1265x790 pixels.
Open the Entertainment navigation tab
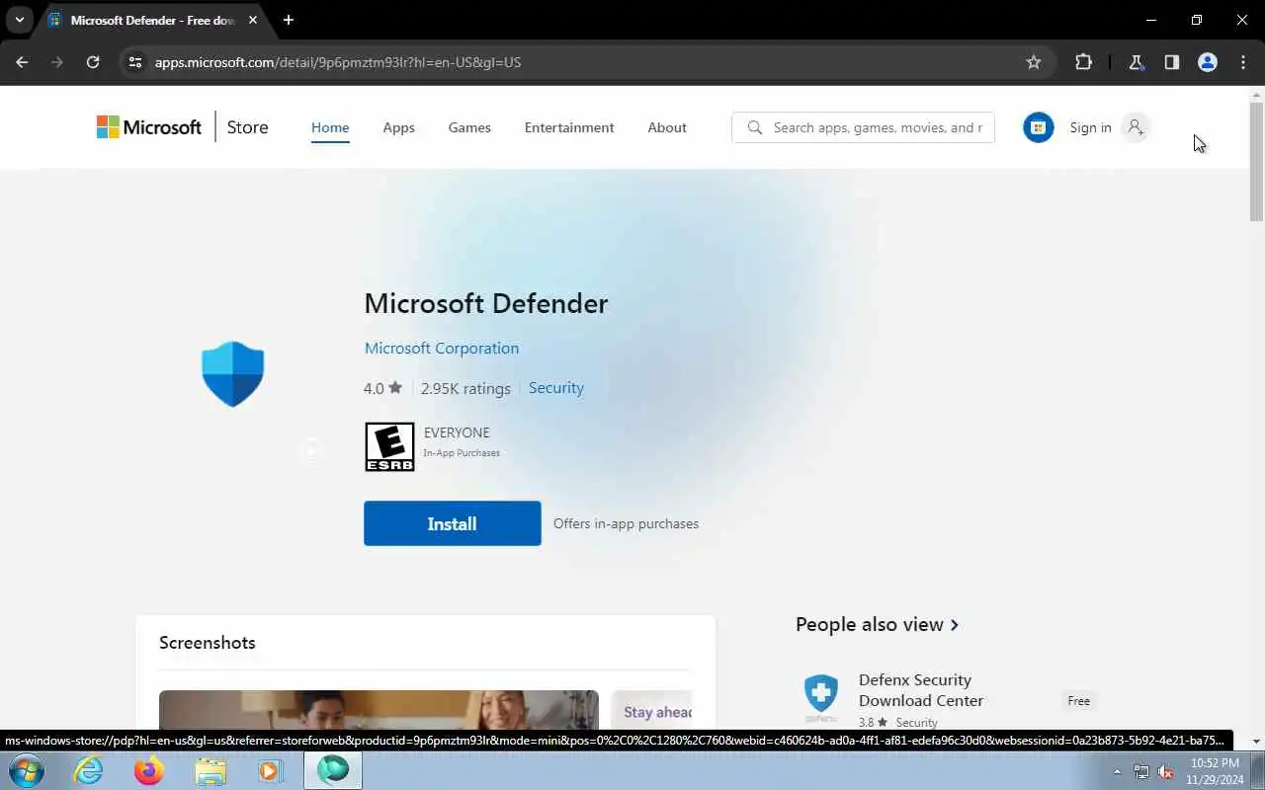pos(569,127)
